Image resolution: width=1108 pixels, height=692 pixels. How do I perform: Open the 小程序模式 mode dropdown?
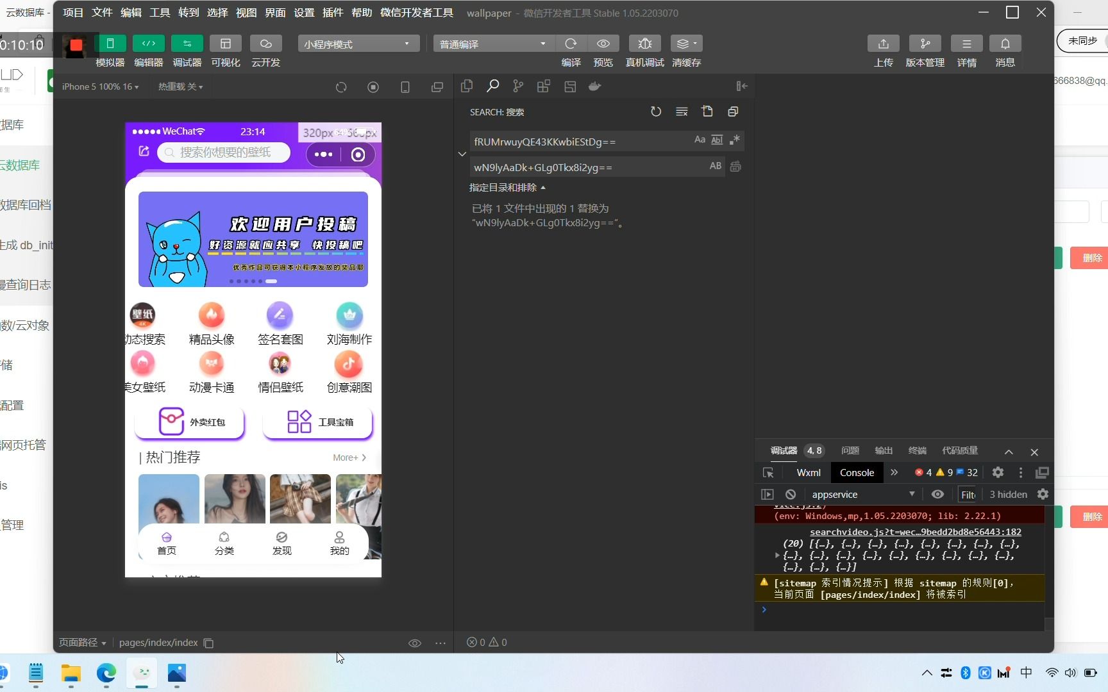(358, 44)
